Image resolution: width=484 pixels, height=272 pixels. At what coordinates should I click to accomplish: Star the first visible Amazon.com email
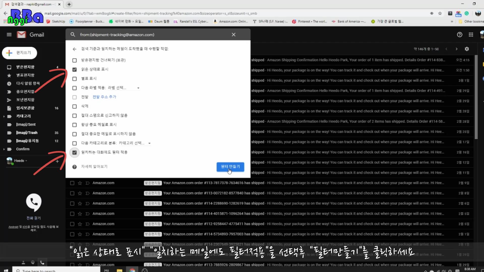(x=80, y=183)
